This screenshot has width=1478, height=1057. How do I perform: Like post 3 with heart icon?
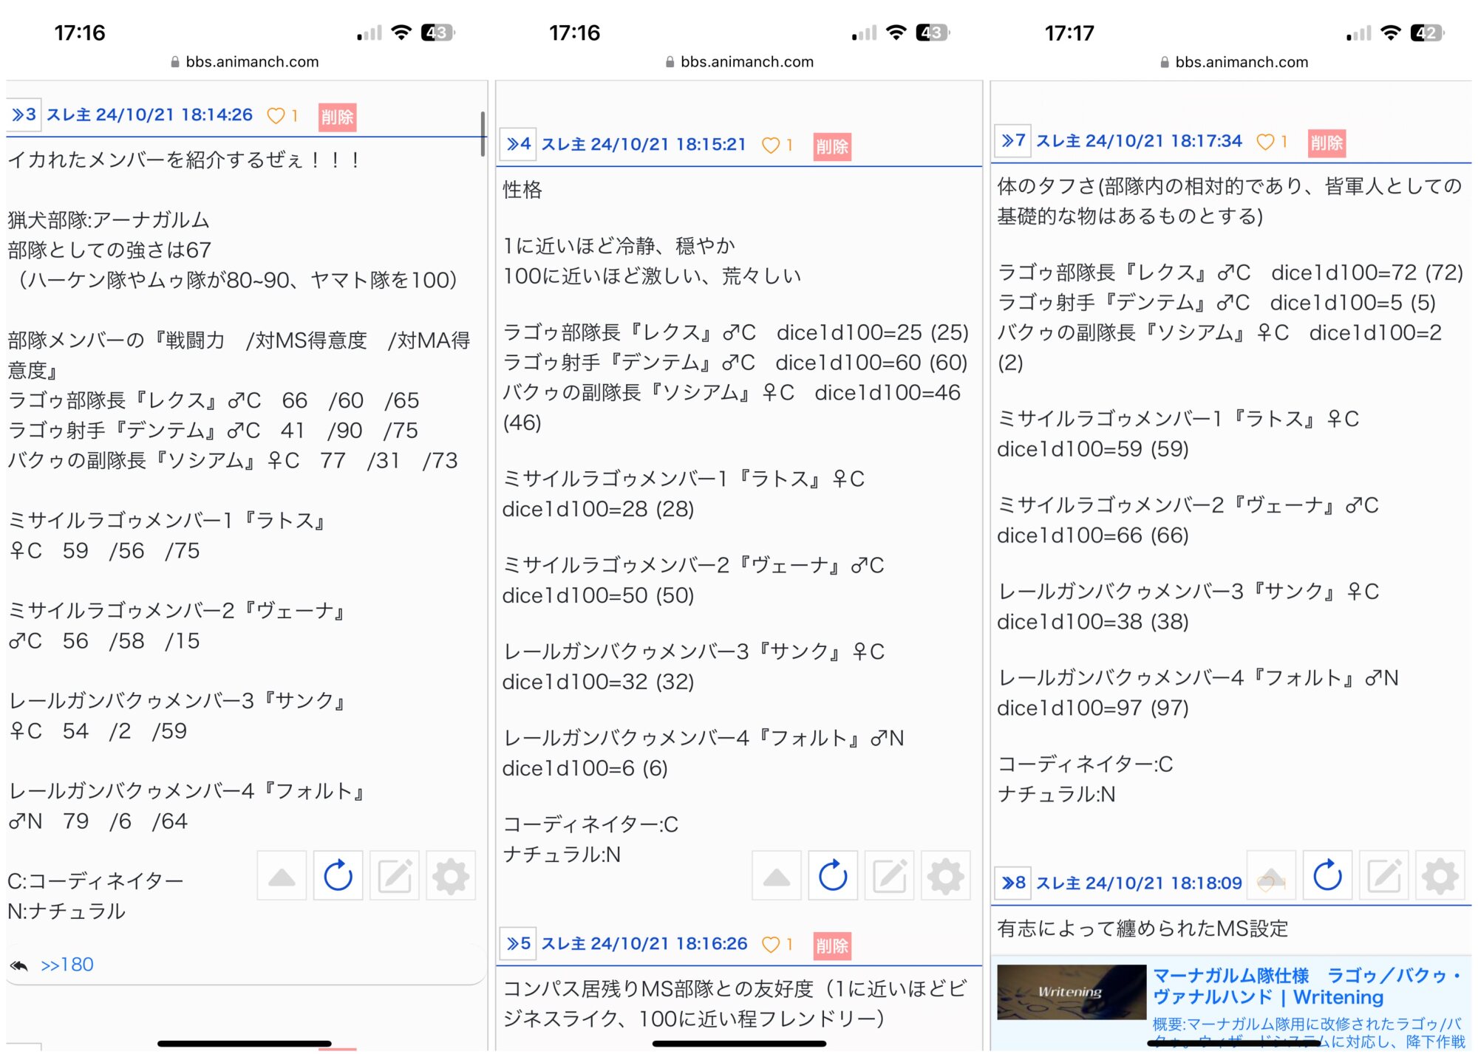276,116
